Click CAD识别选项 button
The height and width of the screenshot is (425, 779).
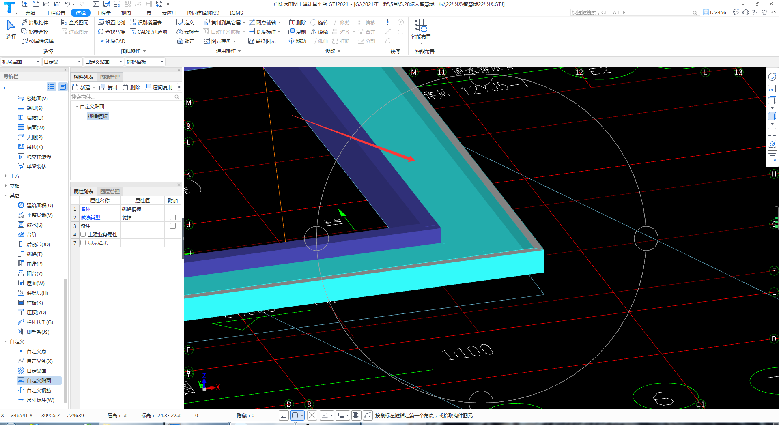click(148, 32)
